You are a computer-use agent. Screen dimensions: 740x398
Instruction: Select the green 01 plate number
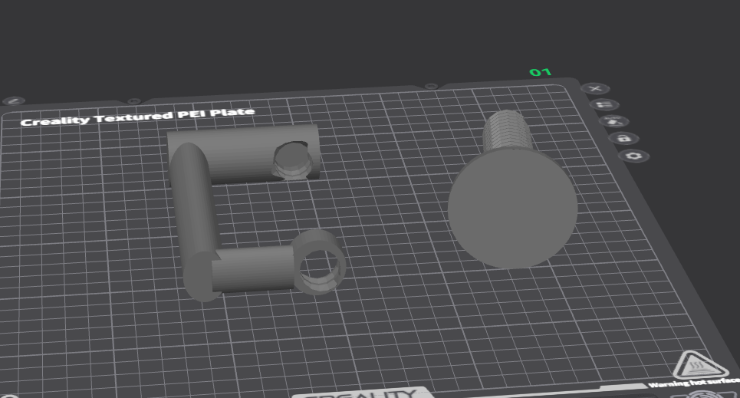(540, 72)
